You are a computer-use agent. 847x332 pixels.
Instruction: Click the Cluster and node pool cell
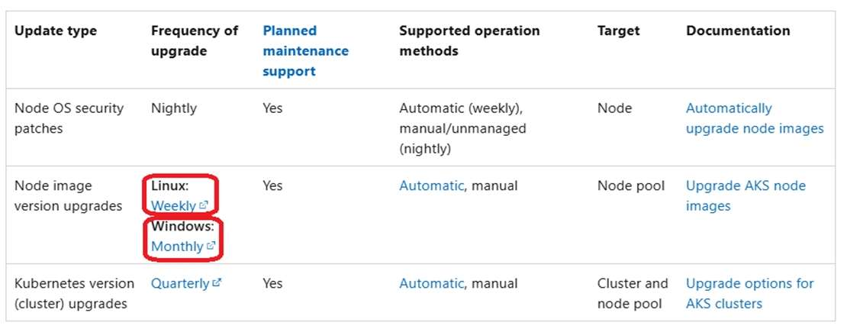click(x=633, y=293)
